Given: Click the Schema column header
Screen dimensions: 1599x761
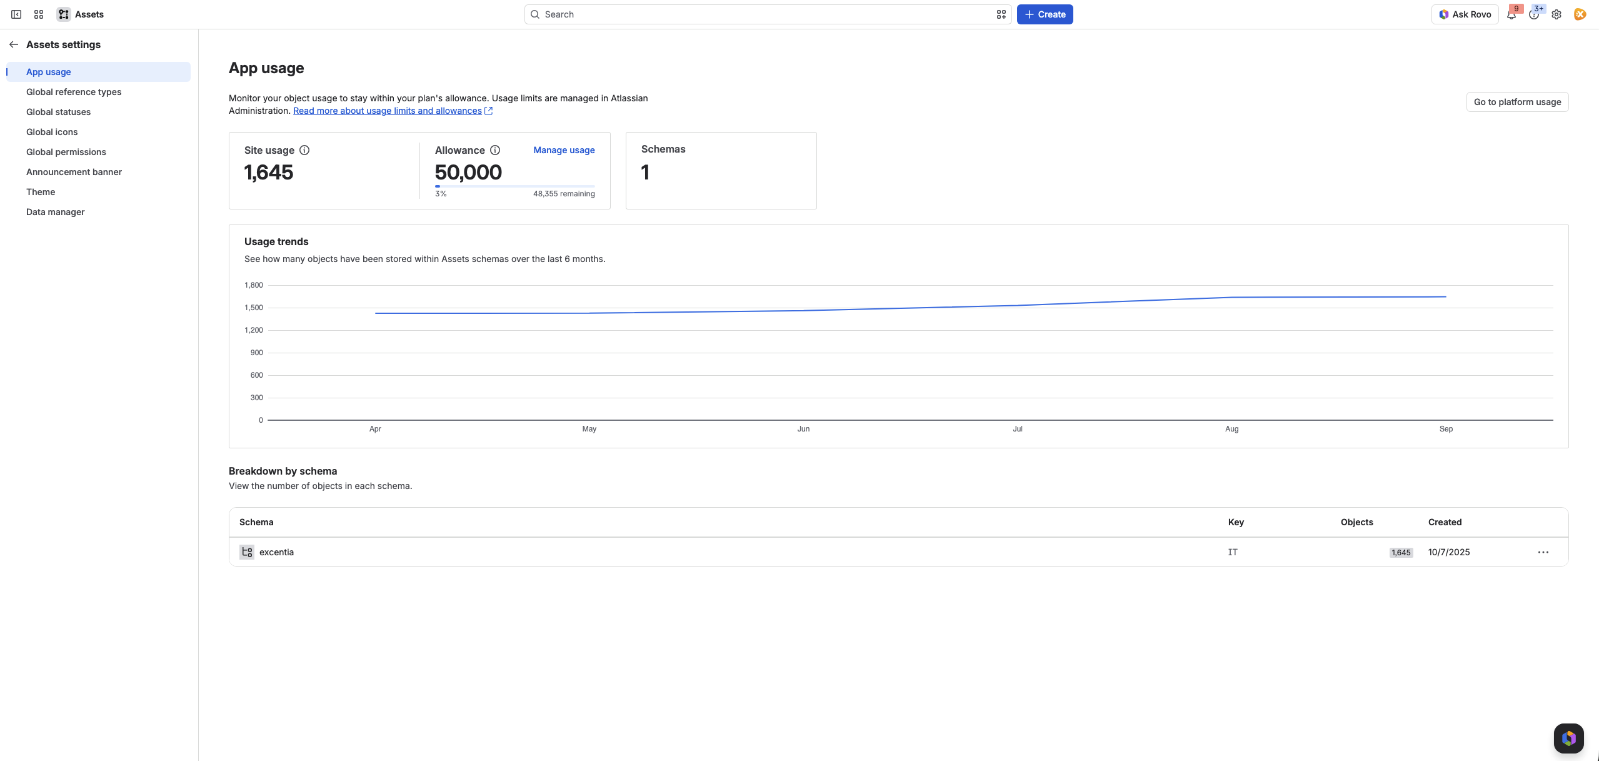Looking at the screenshot, I should pyautogui.click(x=256, y=522).
